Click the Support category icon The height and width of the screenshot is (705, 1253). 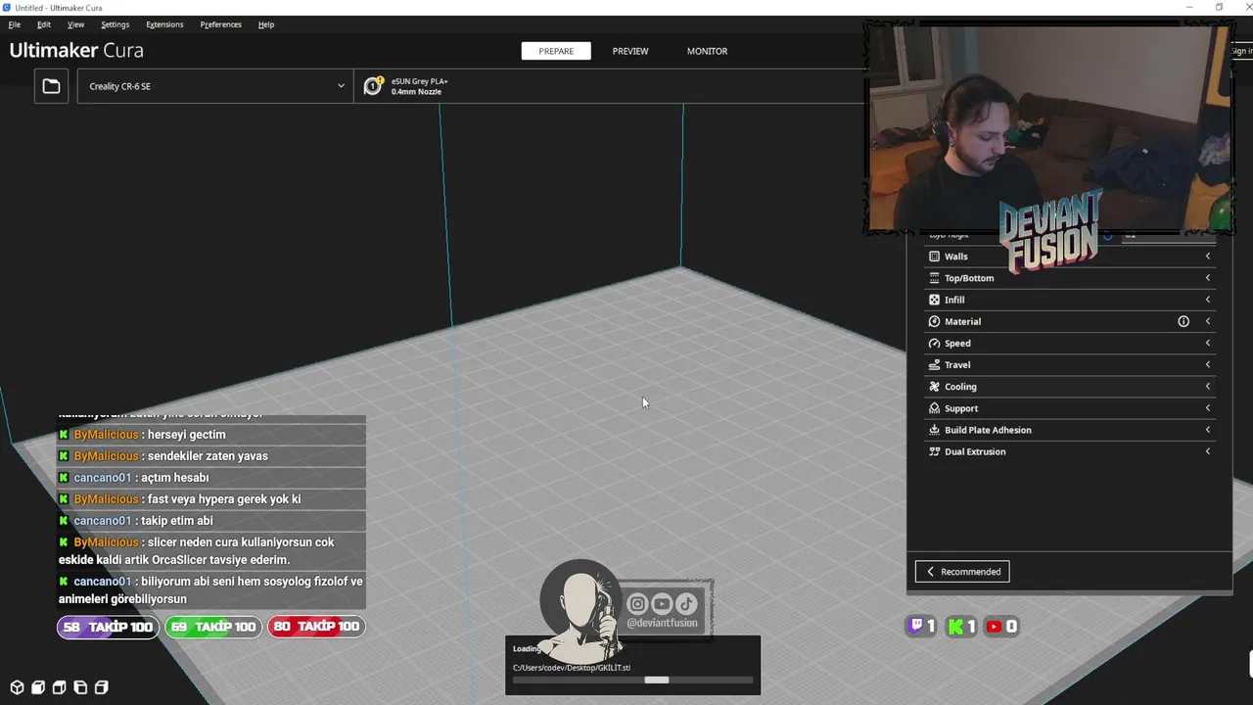point(934,408)
